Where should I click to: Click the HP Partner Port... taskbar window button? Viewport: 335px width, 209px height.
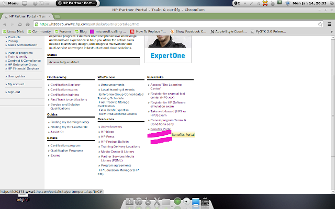[x=76, y=3]
